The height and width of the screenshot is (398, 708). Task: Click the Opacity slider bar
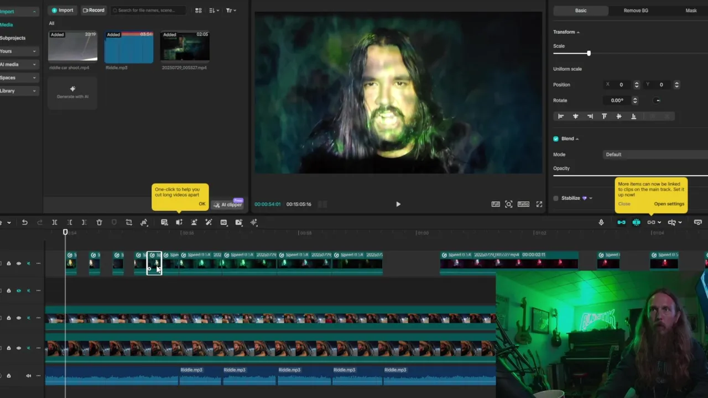point(631,176)
